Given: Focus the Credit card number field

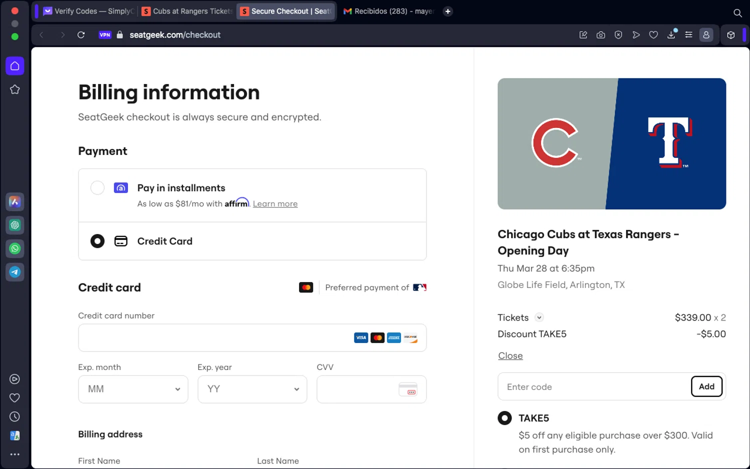Looking at the screenshot, I should point(252,338).
